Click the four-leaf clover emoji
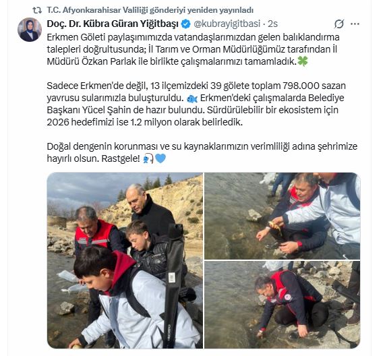 tap(303, 61)
